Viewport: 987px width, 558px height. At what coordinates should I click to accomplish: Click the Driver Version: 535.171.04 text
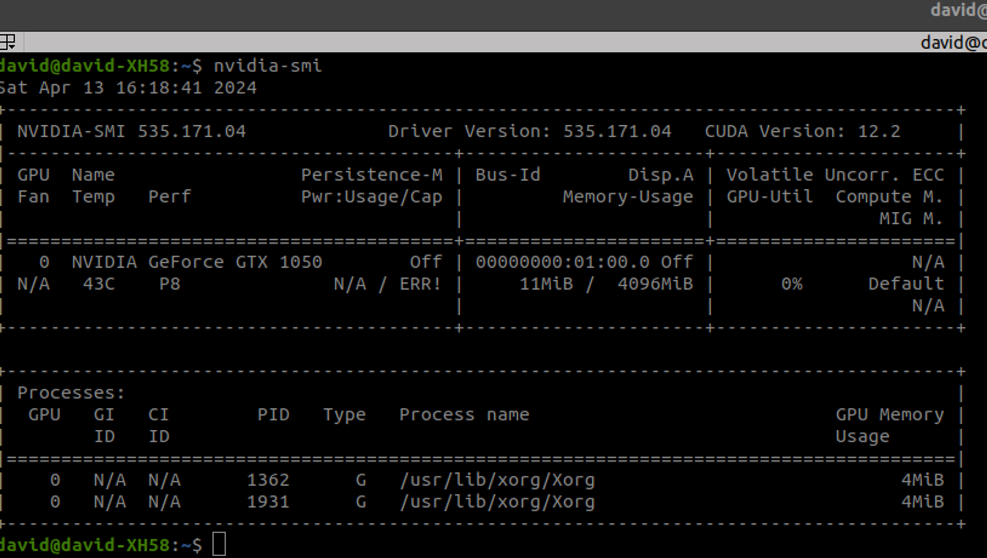(530, 131)
